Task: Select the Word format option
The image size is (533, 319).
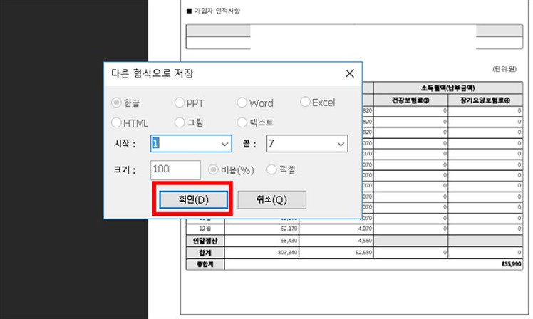Action: tap(242, 103)
